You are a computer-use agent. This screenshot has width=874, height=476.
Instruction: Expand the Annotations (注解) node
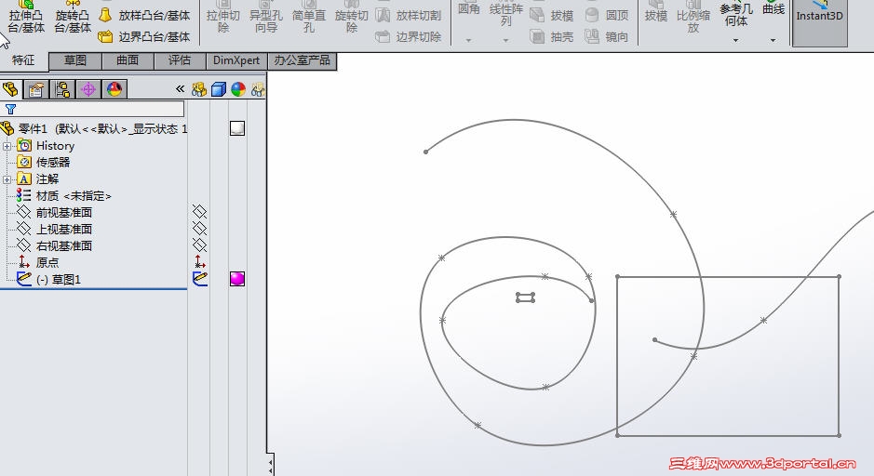click(x=7, y=179)
